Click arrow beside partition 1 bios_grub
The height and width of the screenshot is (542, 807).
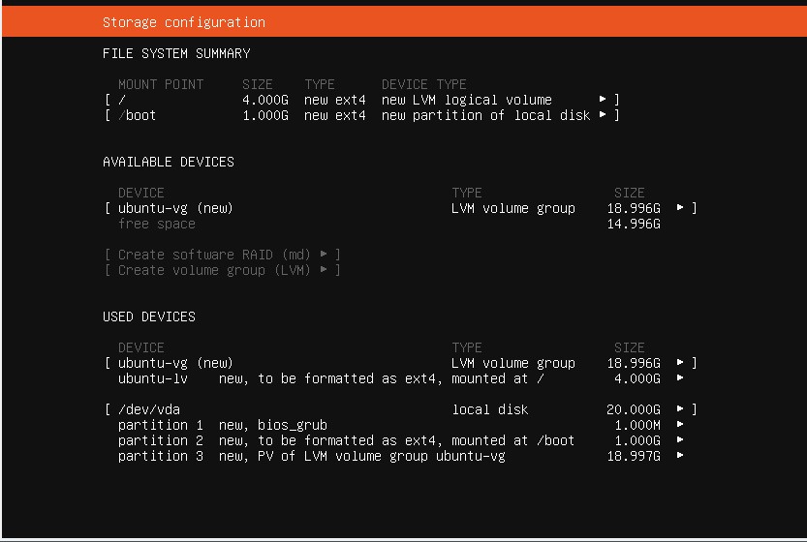click(x=680, y=425)
